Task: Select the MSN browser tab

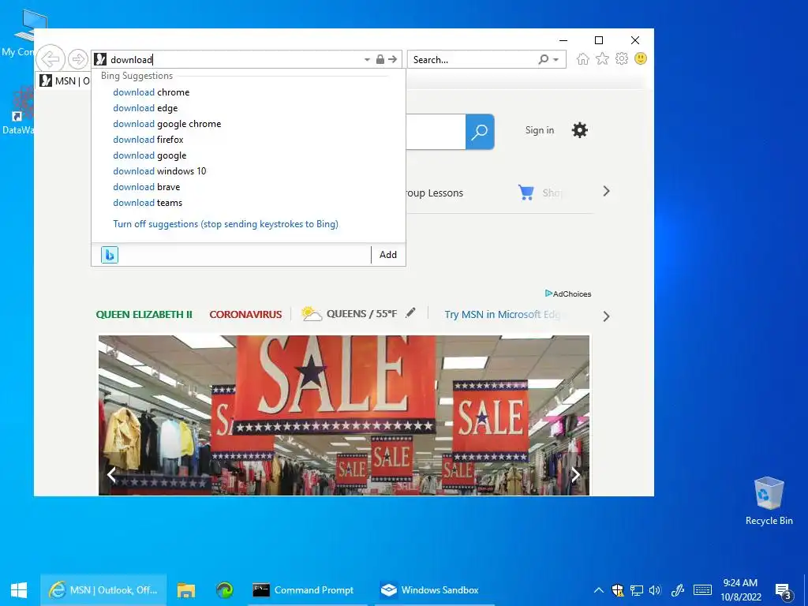Action: (x=65, y=81)
